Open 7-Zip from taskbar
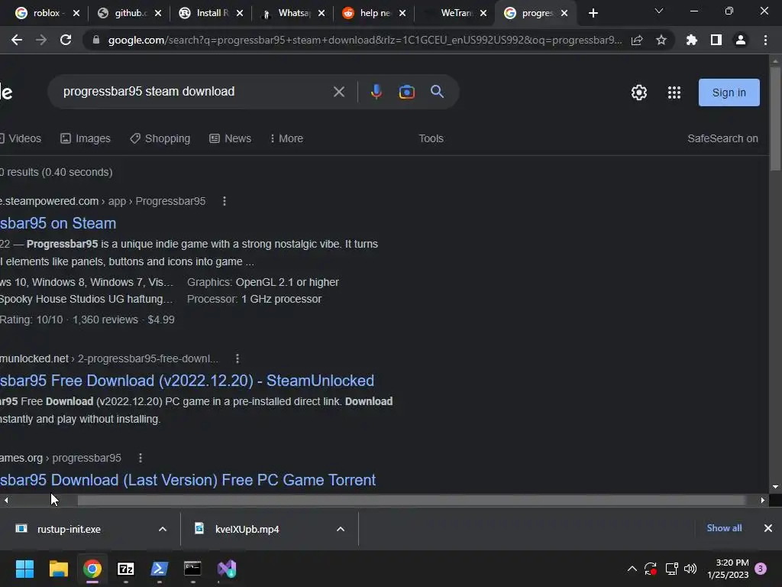 tap(126, 569)
